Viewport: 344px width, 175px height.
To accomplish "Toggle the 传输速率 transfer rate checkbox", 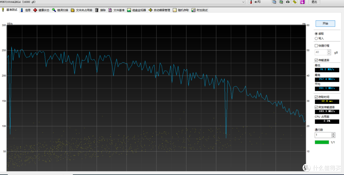I will pos(316,60).
